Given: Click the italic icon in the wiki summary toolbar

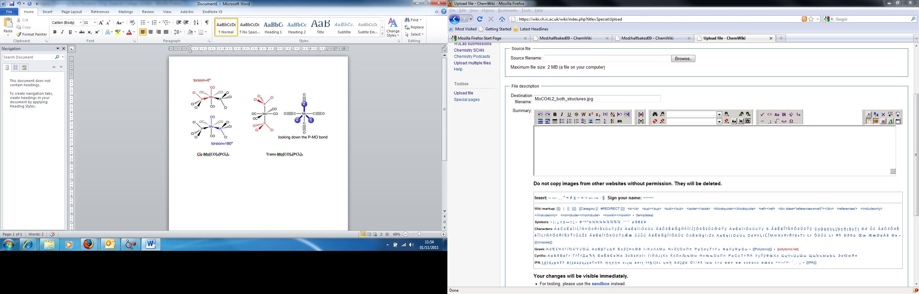Looking at the screenshot, I should (562, 114).
